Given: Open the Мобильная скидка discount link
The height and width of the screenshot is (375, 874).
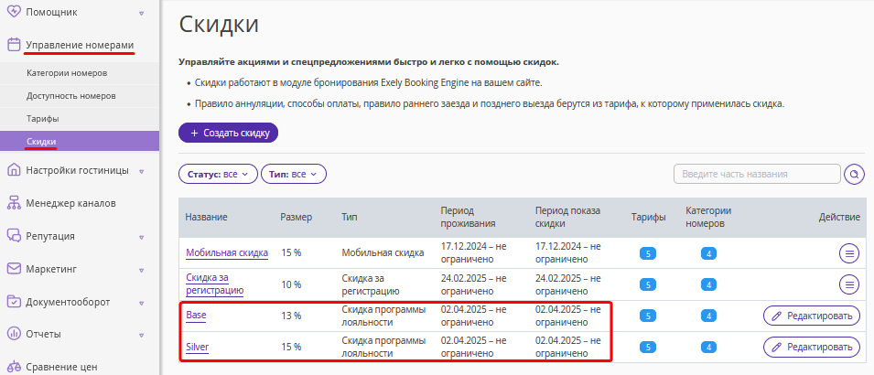Looking at the screenshot, I should click(x=227, y=253).
